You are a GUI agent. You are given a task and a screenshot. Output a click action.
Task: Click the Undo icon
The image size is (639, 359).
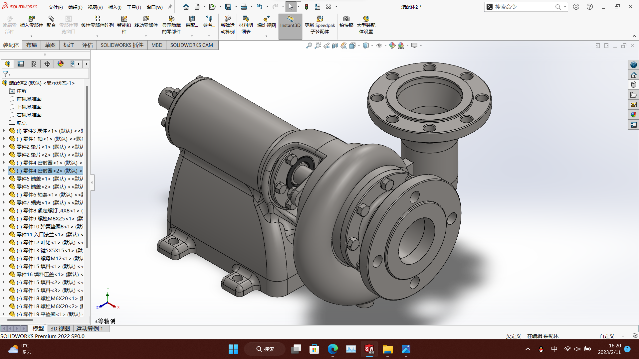coord(260,7)
